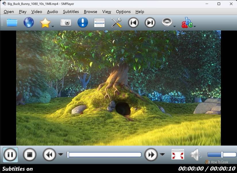237x173 pixels.
Task: Expand the forward options dropdown arrow
Action: click(162, 154)
